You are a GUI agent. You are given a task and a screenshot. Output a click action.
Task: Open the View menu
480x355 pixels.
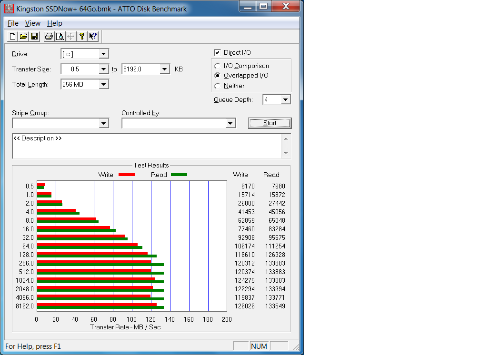pos(33,23)
